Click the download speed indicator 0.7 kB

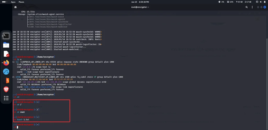tap(248, 2)
